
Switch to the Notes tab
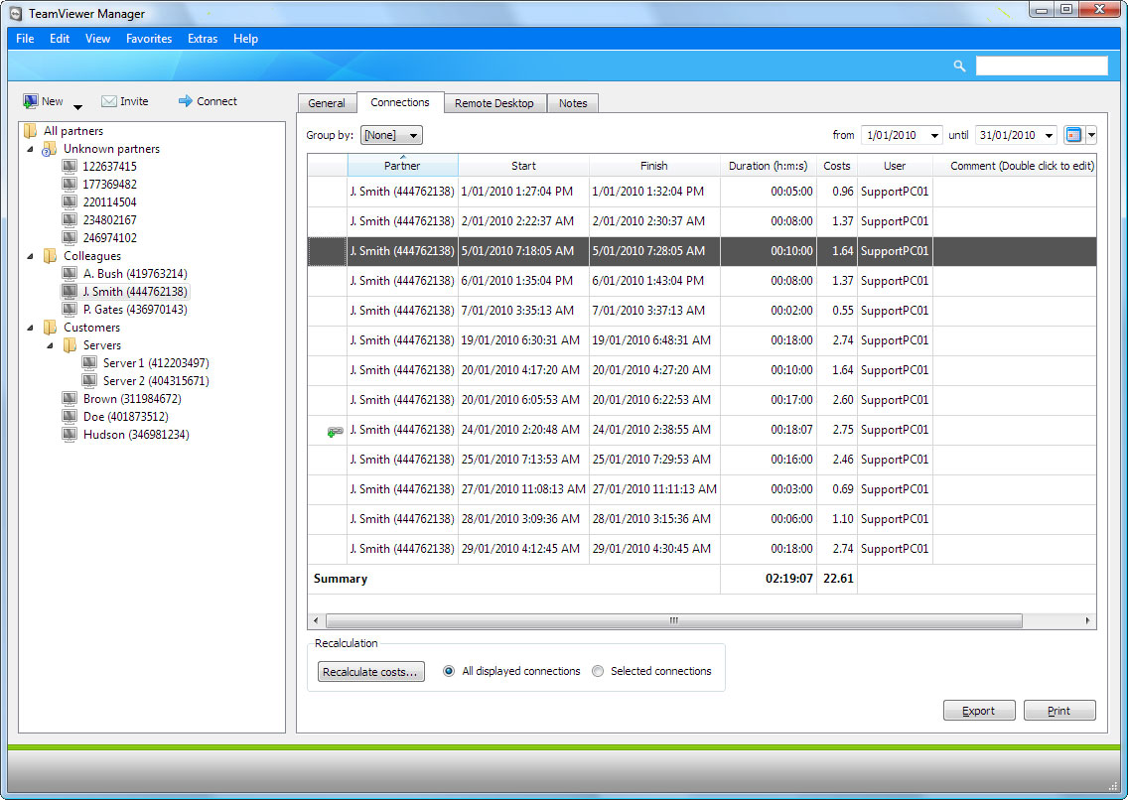(x=573, y=103)
